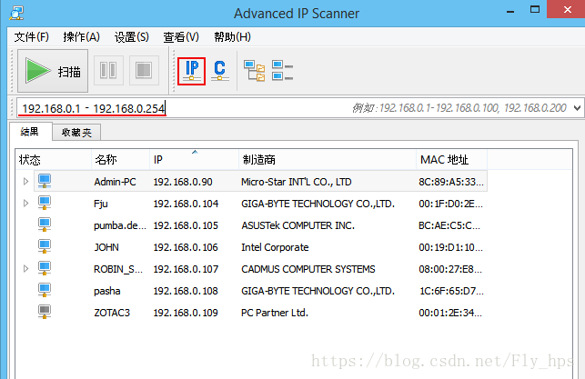Click MAC address 00:01:2E:34...
Image resolution: width=585 pixels, height=379 pixels.
[450, 313]
